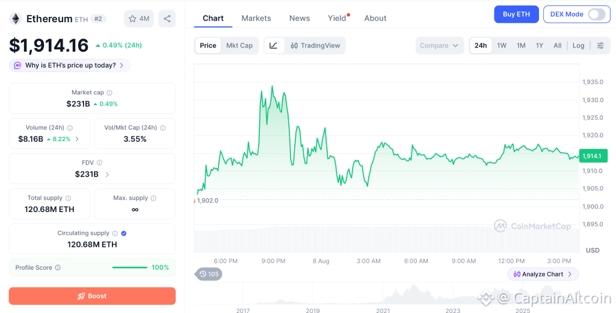The height and width of the screenshot is (313, 616).
Task: Set chart range to 1W
Action: tap(502, 46)
